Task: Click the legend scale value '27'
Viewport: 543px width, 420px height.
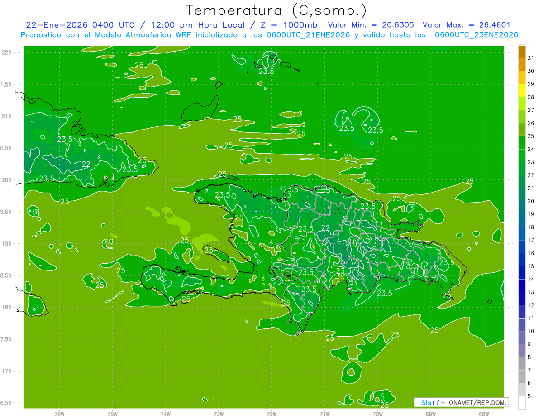Action: [531, 110]
